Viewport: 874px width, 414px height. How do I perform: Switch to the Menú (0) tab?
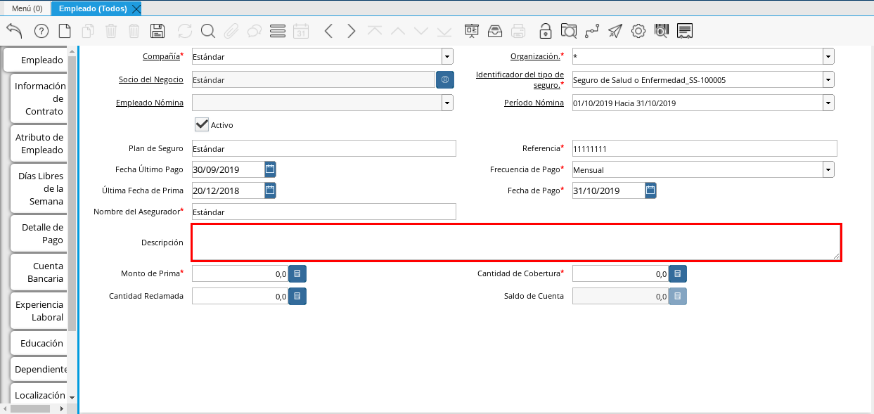pos(27,8)
